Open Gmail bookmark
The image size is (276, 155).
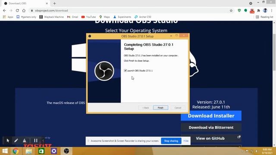pos(72,17)
